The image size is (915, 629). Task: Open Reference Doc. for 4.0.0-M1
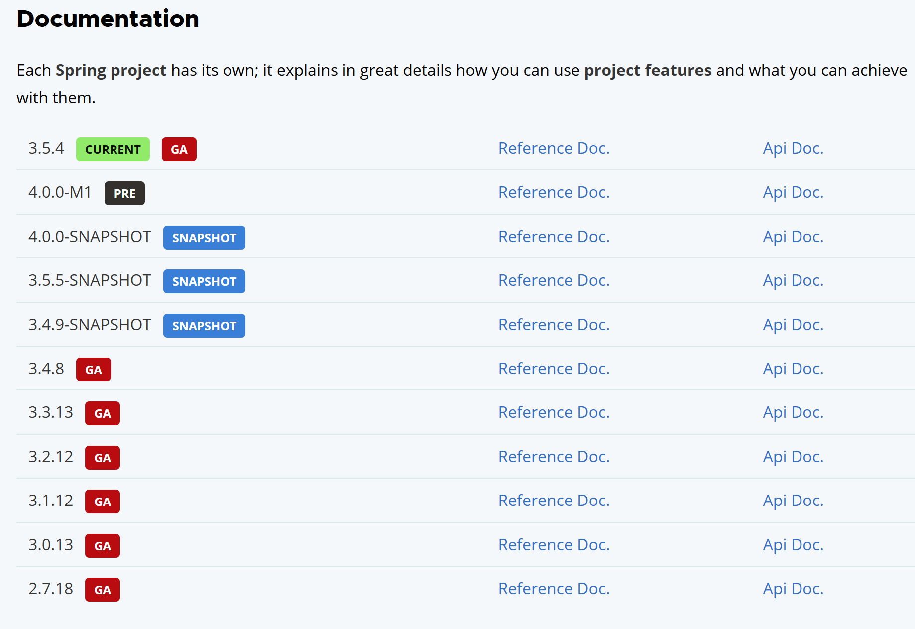coord(554,192)
